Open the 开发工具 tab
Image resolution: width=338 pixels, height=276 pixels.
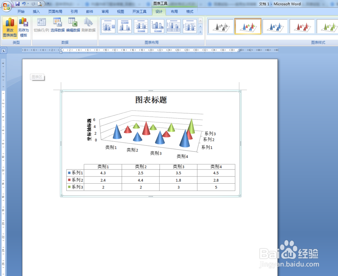click(x=139, y=11)
